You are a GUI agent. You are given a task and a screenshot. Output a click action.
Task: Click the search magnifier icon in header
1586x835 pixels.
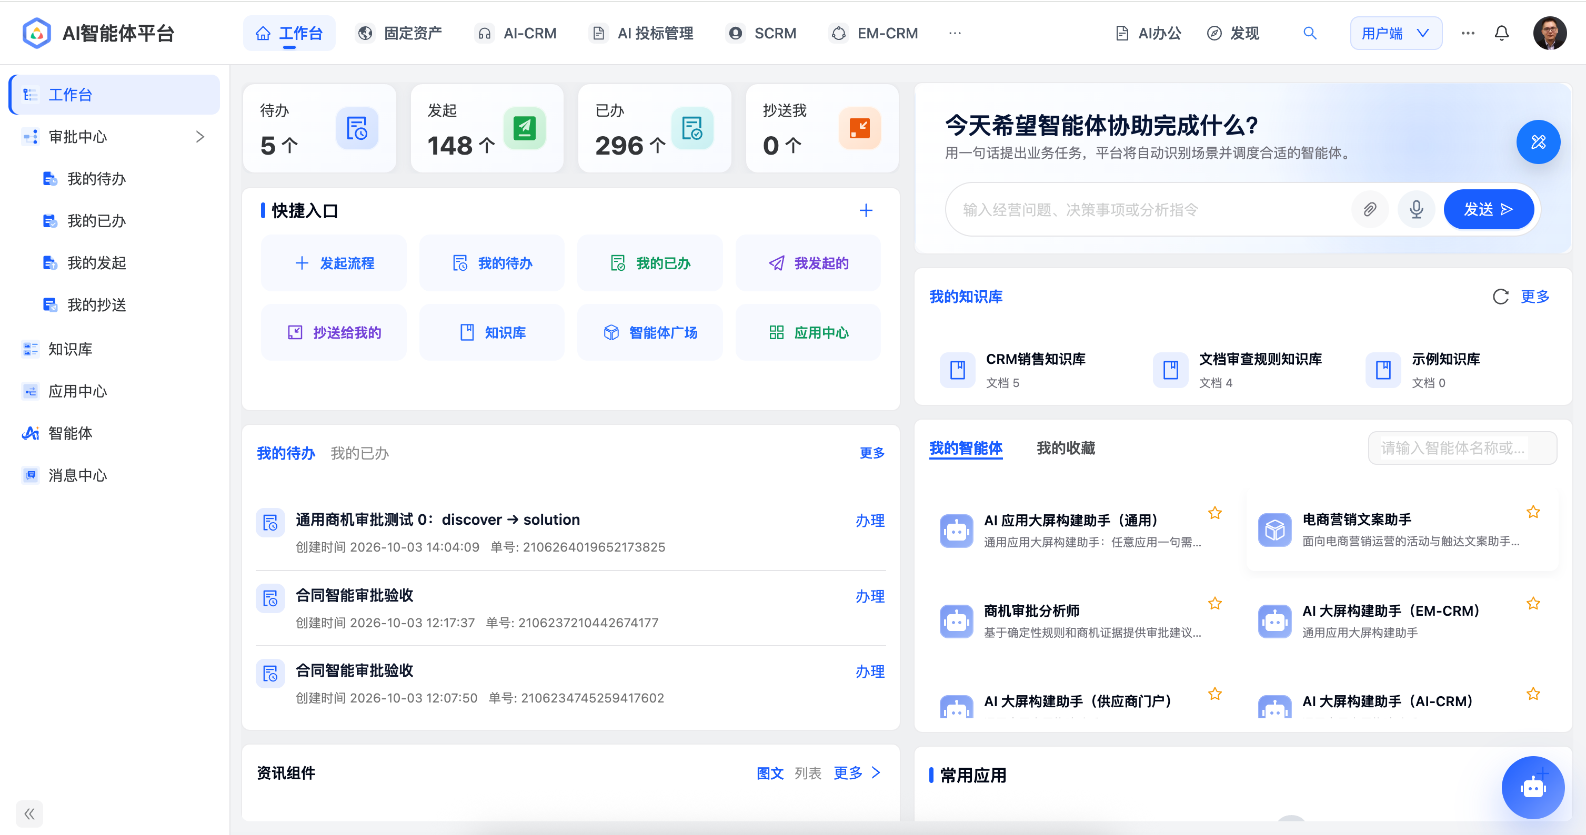coord(1310,33)
